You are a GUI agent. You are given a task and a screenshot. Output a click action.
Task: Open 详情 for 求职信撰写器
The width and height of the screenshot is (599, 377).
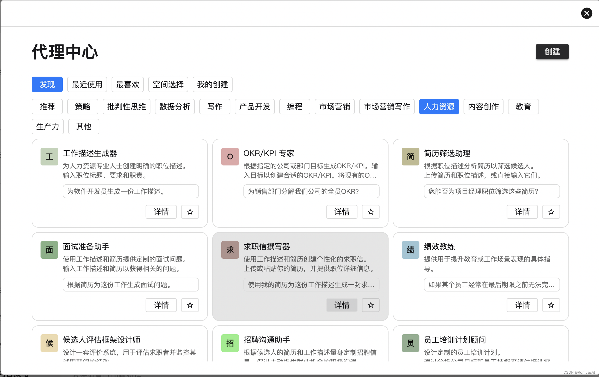(342, 305)
